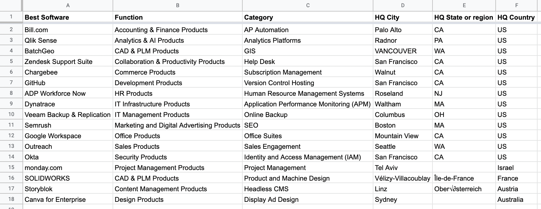Click the Development Products cell

(178, 83)
